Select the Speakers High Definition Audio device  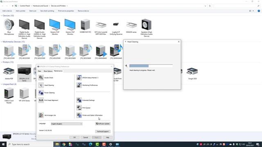(x=147, y=28)
